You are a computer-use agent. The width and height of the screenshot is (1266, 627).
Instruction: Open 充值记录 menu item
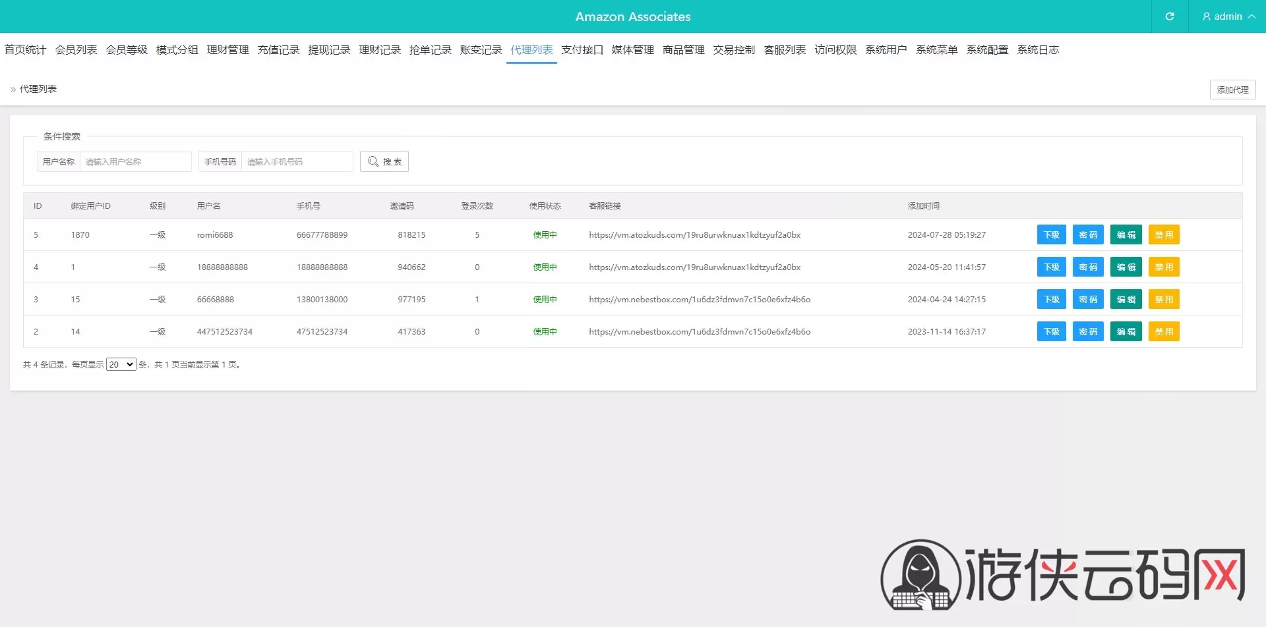point(278,49)
